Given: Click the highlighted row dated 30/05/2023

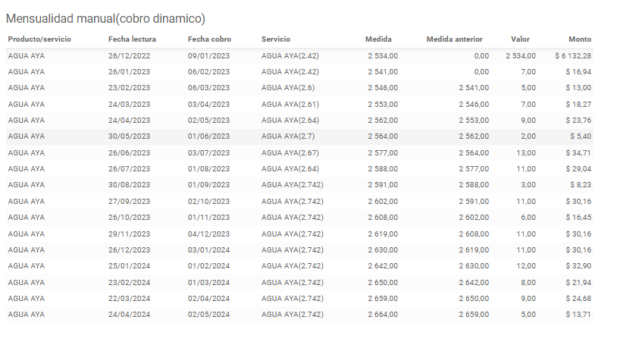Looking at the screenshot, I should click(x=299, y=136).
